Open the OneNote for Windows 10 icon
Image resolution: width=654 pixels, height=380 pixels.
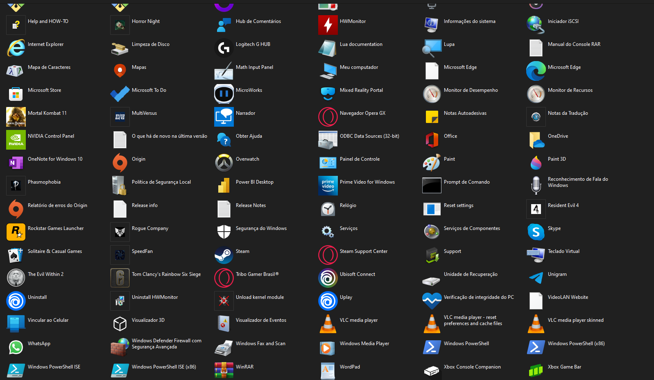coord(16,163)
